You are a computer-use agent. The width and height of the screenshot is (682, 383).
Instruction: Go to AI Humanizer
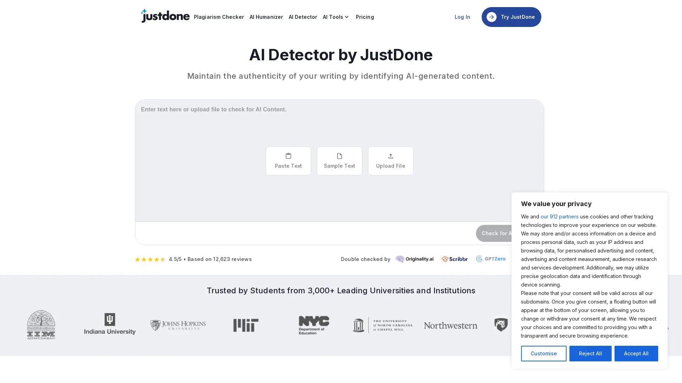coord(266,17)
